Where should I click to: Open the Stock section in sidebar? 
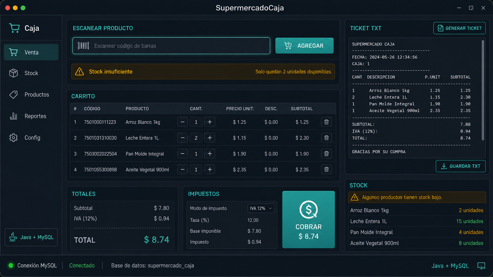(31, 73)
